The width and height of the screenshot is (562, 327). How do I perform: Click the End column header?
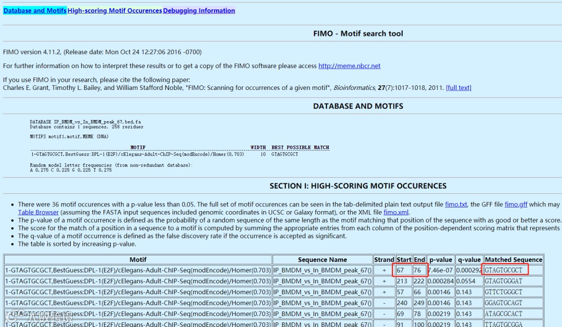(x=419, y=259)
